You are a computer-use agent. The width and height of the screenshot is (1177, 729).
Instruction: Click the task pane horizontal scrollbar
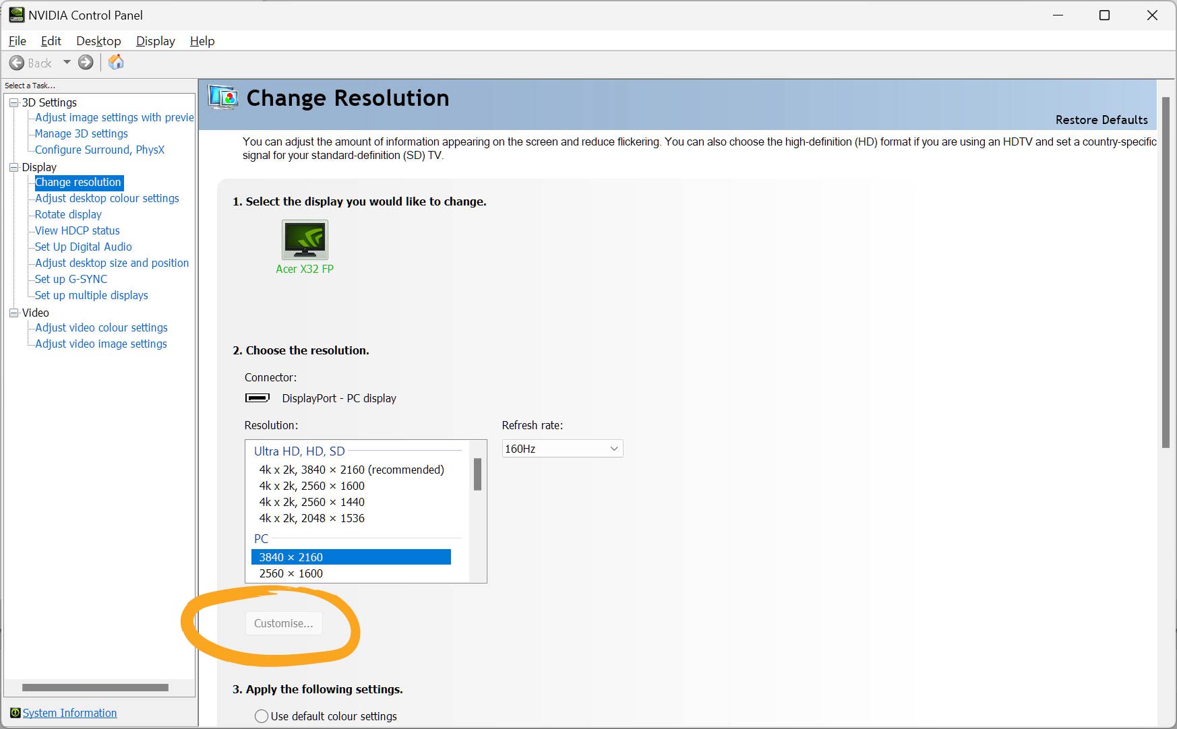pyautogui.click(x=95, y=687)
